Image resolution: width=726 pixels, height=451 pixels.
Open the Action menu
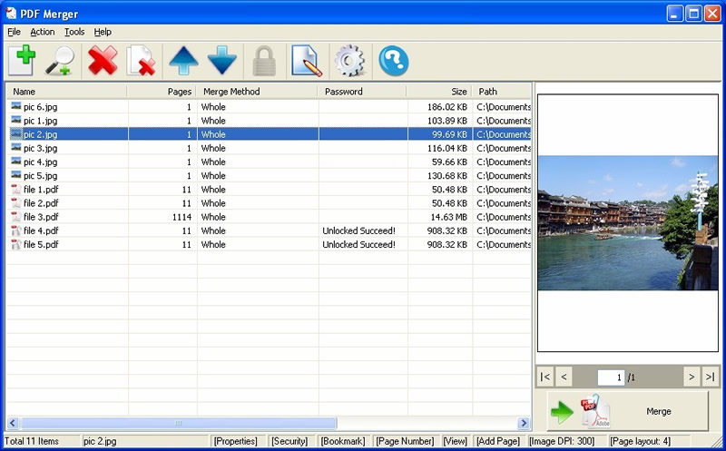point(42,32)
